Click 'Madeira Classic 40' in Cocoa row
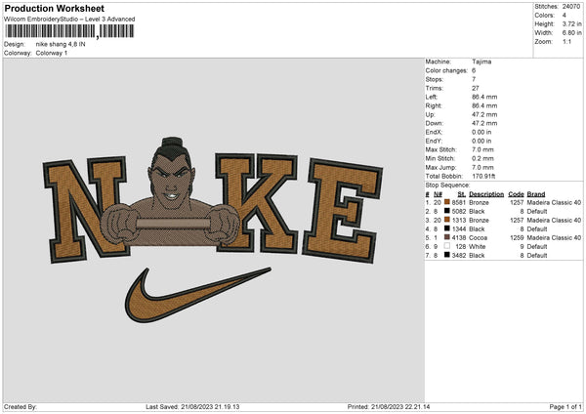 [x=554, y=237]
